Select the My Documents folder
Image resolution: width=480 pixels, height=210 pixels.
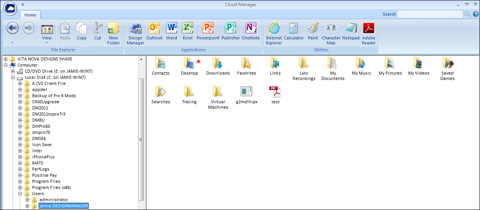pyautogui.click(x=333, y=69)
